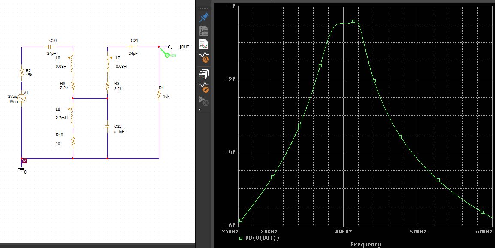
Task: Select capacitor C20 on the schematic
Action: click(x=51, y=46)
